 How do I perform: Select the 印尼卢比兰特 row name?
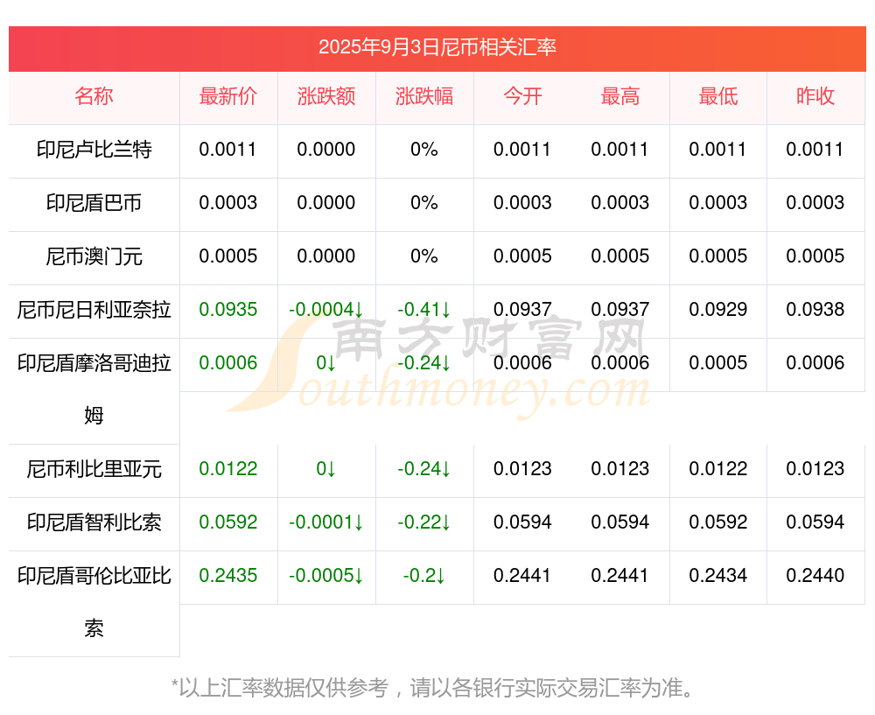pos(94,150)
